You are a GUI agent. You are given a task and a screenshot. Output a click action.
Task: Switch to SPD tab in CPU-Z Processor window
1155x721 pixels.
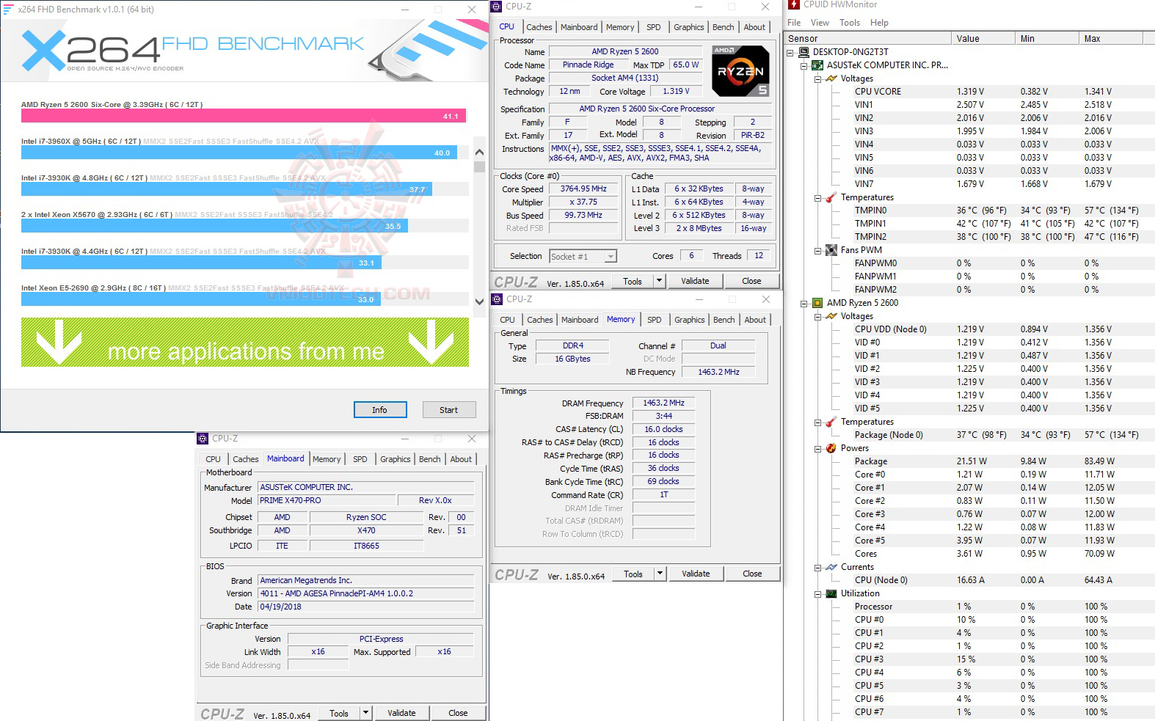tap(653, 27)
